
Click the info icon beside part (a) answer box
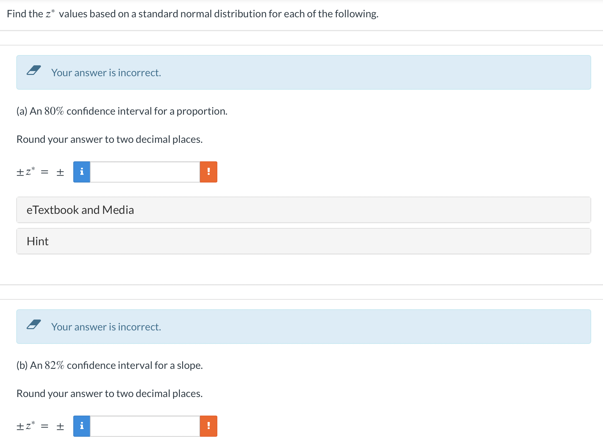(82, 172)
